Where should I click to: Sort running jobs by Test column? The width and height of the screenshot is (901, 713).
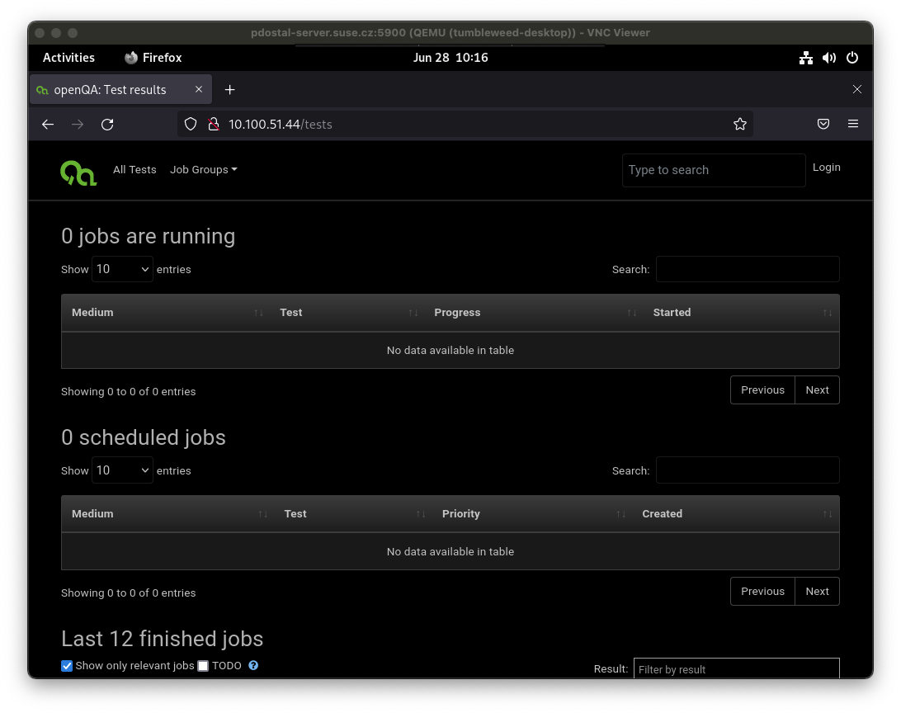[x=347, y=313]
